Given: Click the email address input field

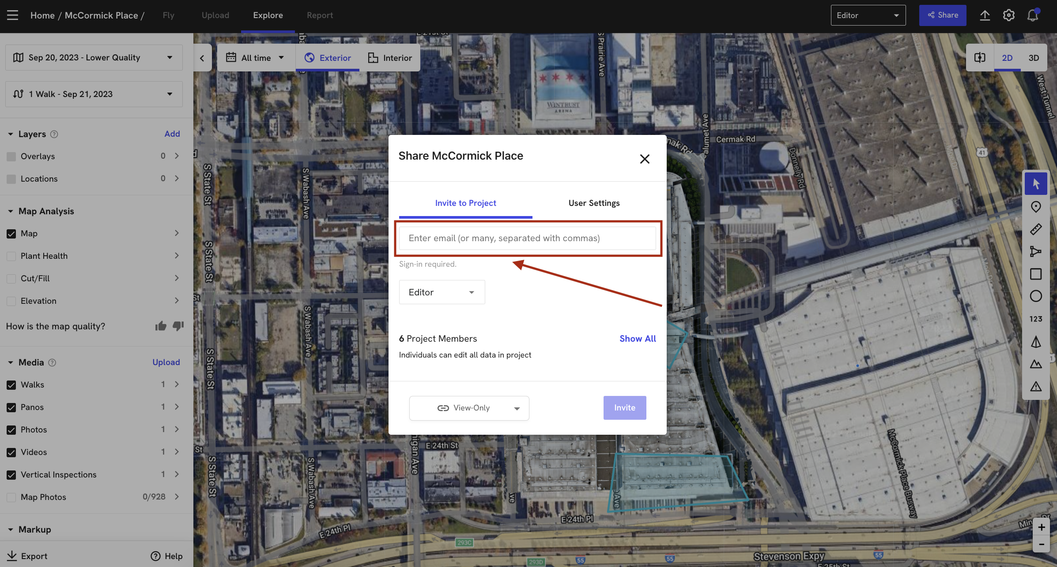Looking at the screenshot, I should click(528, 239).
